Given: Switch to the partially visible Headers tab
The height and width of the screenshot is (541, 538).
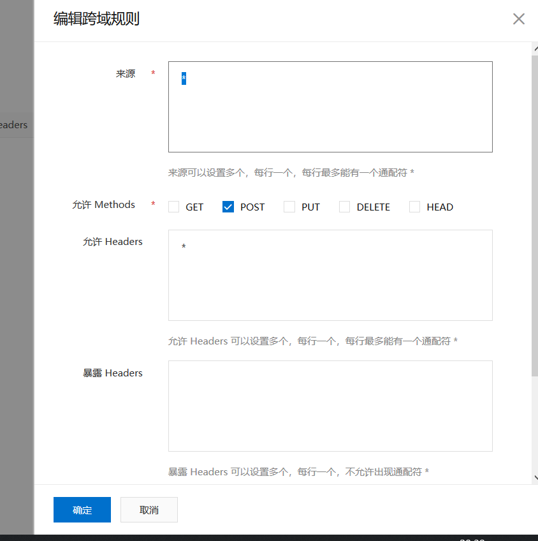Looking at the screenshot, I should [13, 124].
